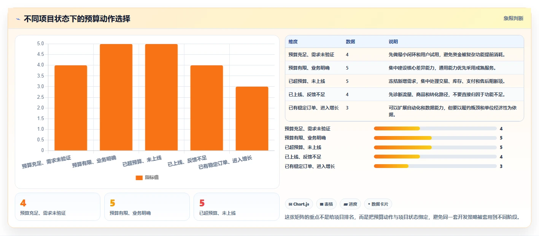
Task: Click the 象限判断 label in the header
Action: point(513,18)
